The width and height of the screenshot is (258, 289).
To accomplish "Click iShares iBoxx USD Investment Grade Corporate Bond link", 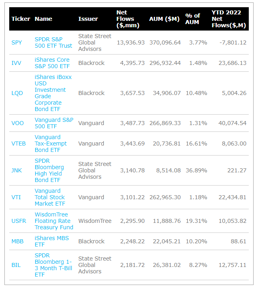I will tap(53, 93).
